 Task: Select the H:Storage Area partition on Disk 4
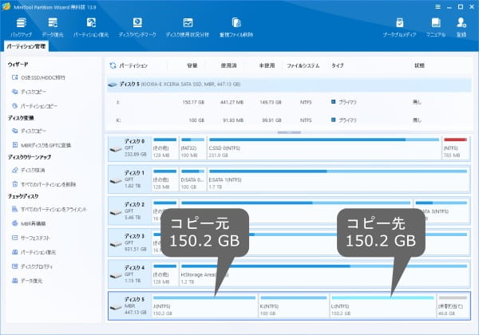[x=324, y=274]
